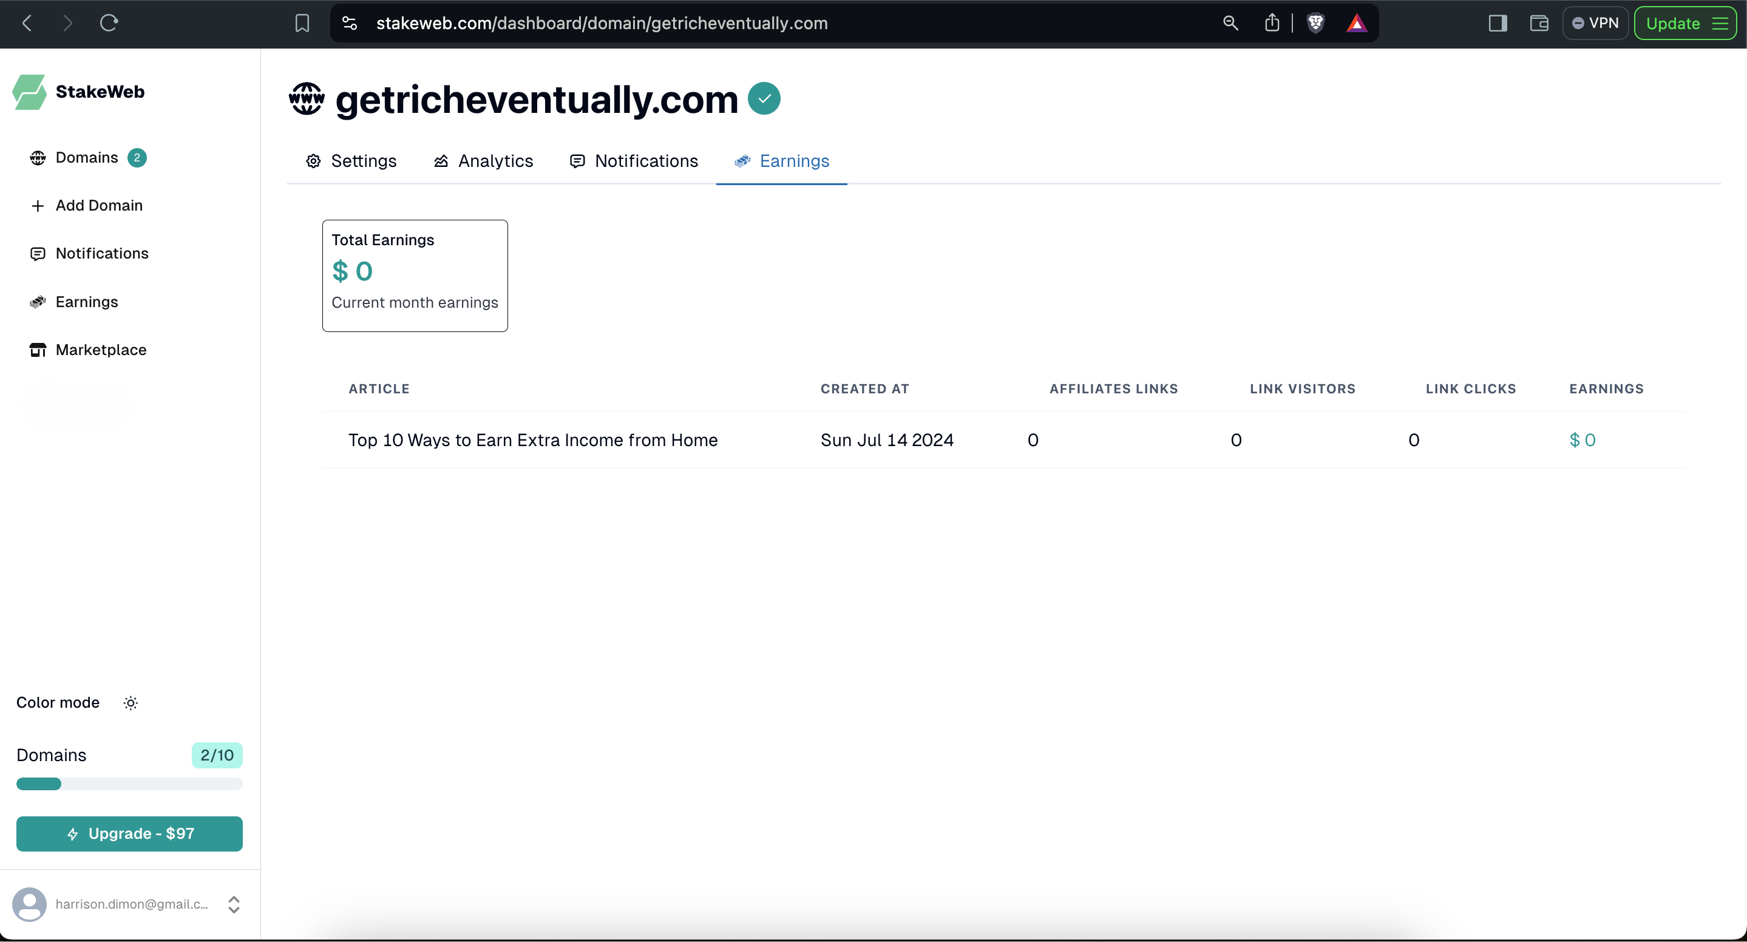1747x942 pixels.
Task: Expand the account switcher chevrons
Action: point(234,905)
